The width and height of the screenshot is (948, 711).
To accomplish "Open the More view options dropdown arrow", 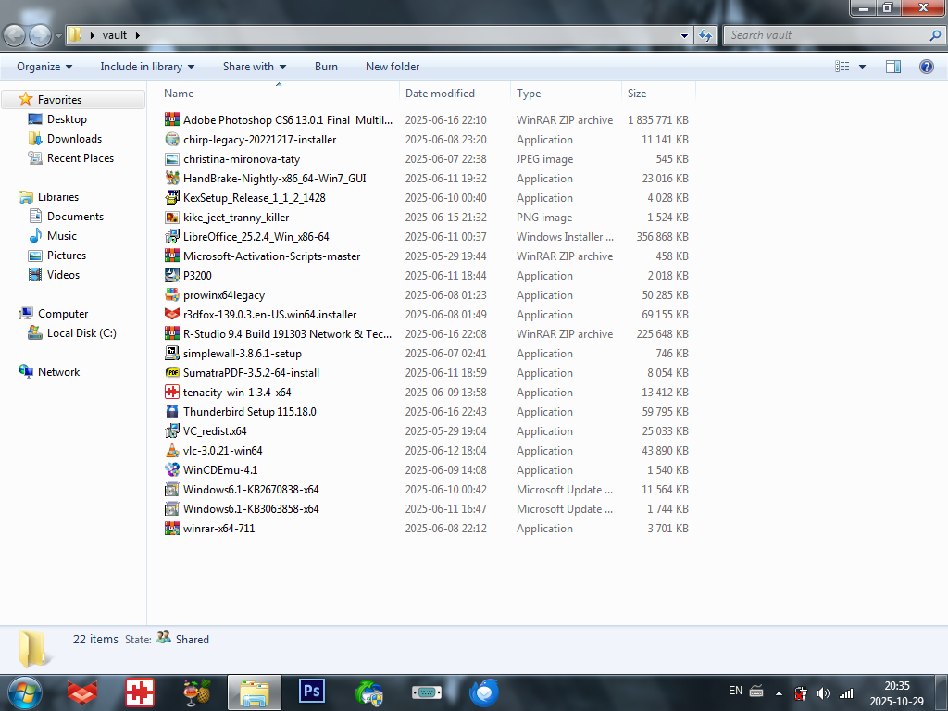I will (x=862, y=67).
